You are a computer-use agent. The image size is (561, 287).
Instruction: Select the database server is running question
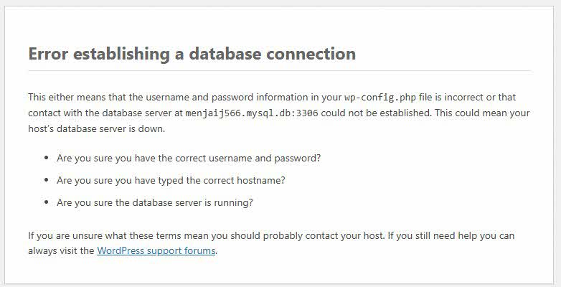pos(154,202)
